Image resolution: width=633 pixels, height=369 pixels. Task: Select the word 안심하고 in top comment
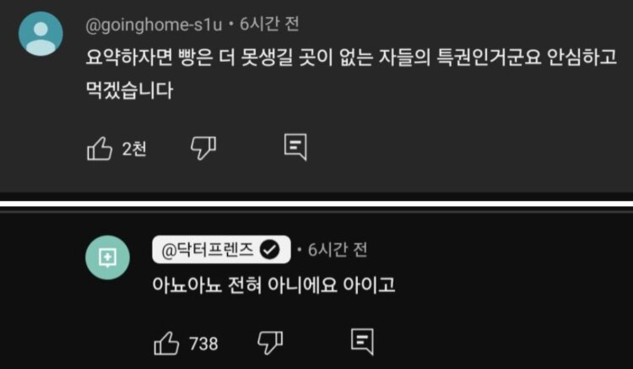point(582,57)
